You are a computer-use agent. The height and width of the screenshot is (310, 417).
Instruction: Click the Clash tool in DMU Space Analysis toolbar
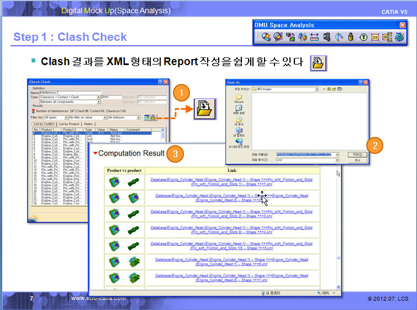(x=267, y=37)
